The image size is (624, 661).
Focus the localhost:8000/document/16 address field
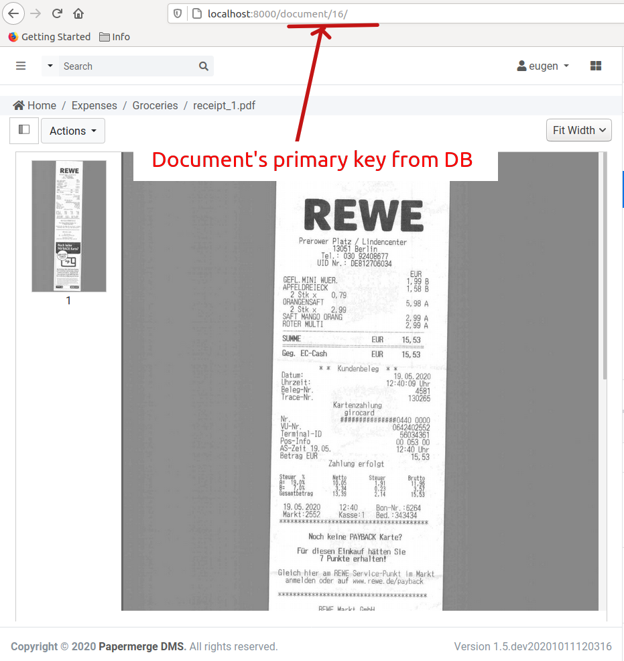point(396,14)
